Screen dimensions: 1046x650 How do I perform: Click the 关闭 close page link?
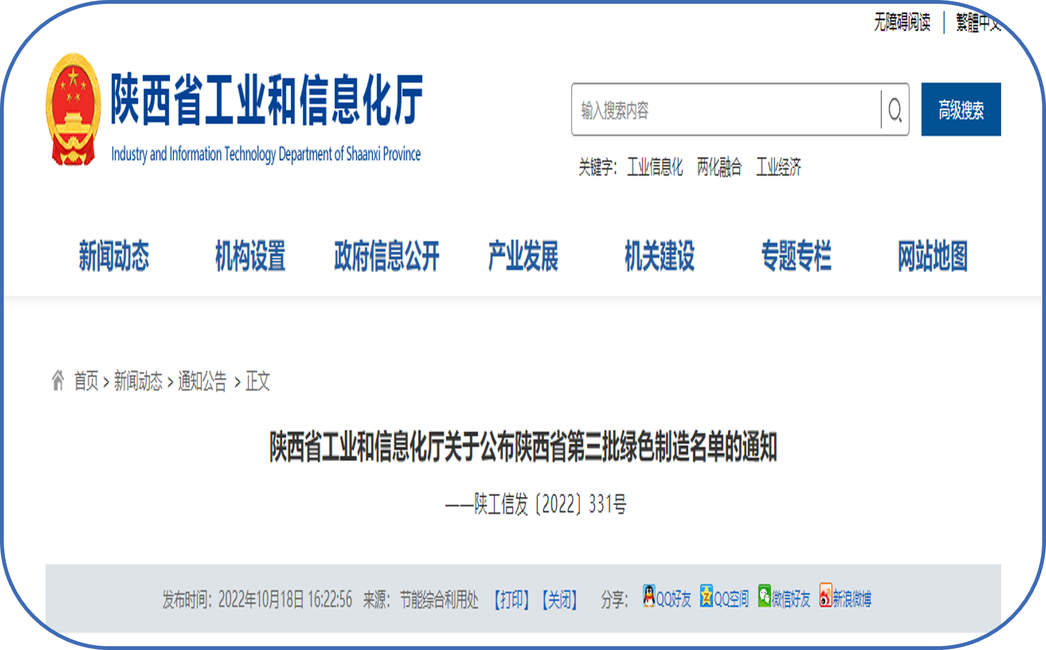point(560,600)
